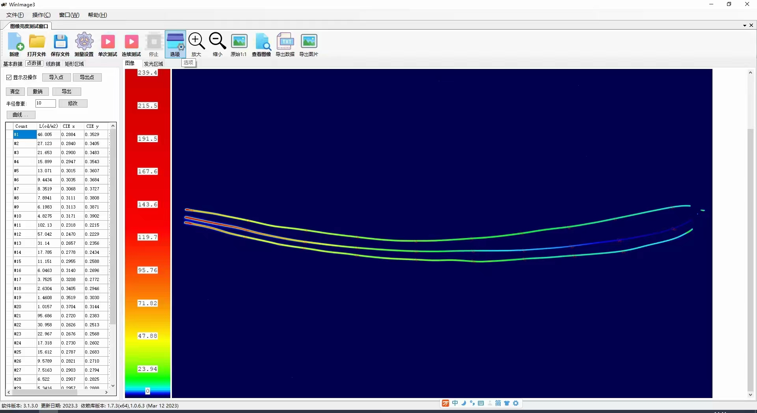Open the 文件(F) menu
This screenshot has height=413, width=757.
click(14, 15)
